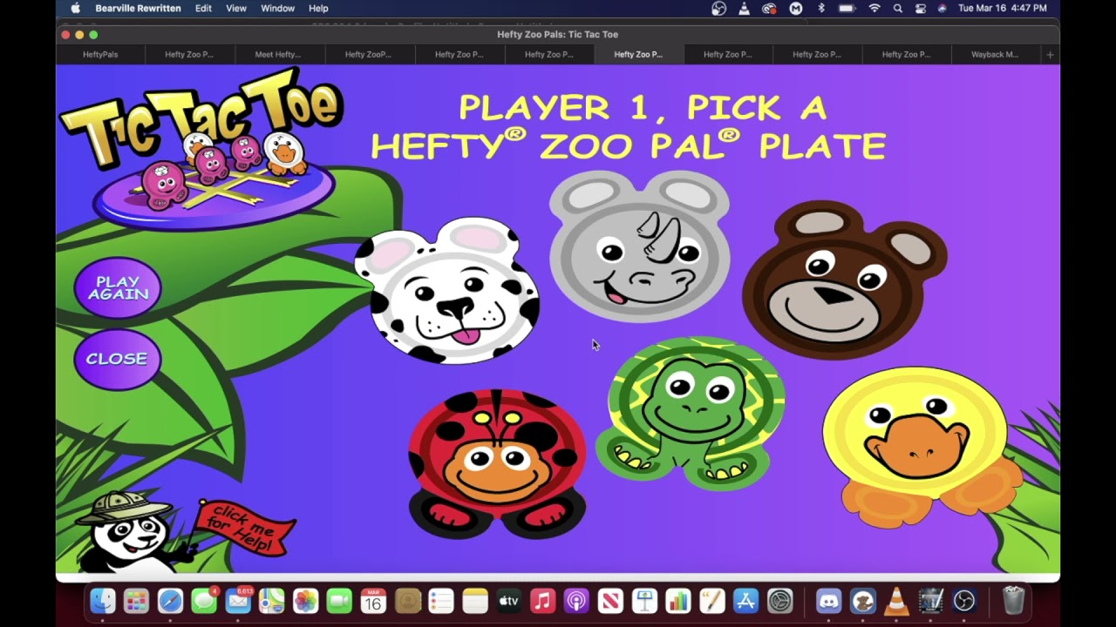
Task: Click the OBS icon in menu bar
Action: click(718, 8)
